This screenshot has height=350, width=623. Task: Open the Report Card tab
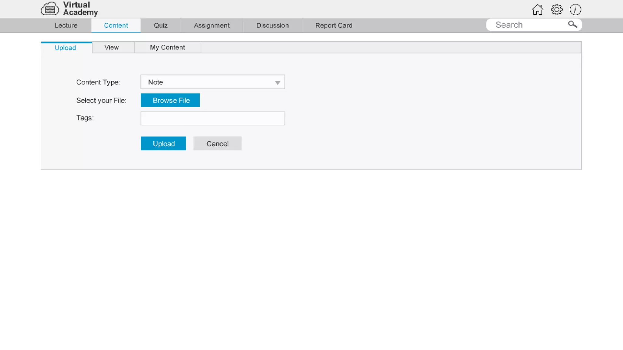(334, 26)
